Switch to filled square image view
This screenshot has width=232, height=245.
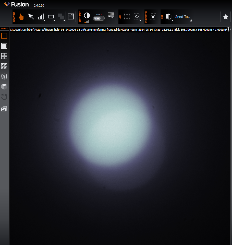click(4, 46)
